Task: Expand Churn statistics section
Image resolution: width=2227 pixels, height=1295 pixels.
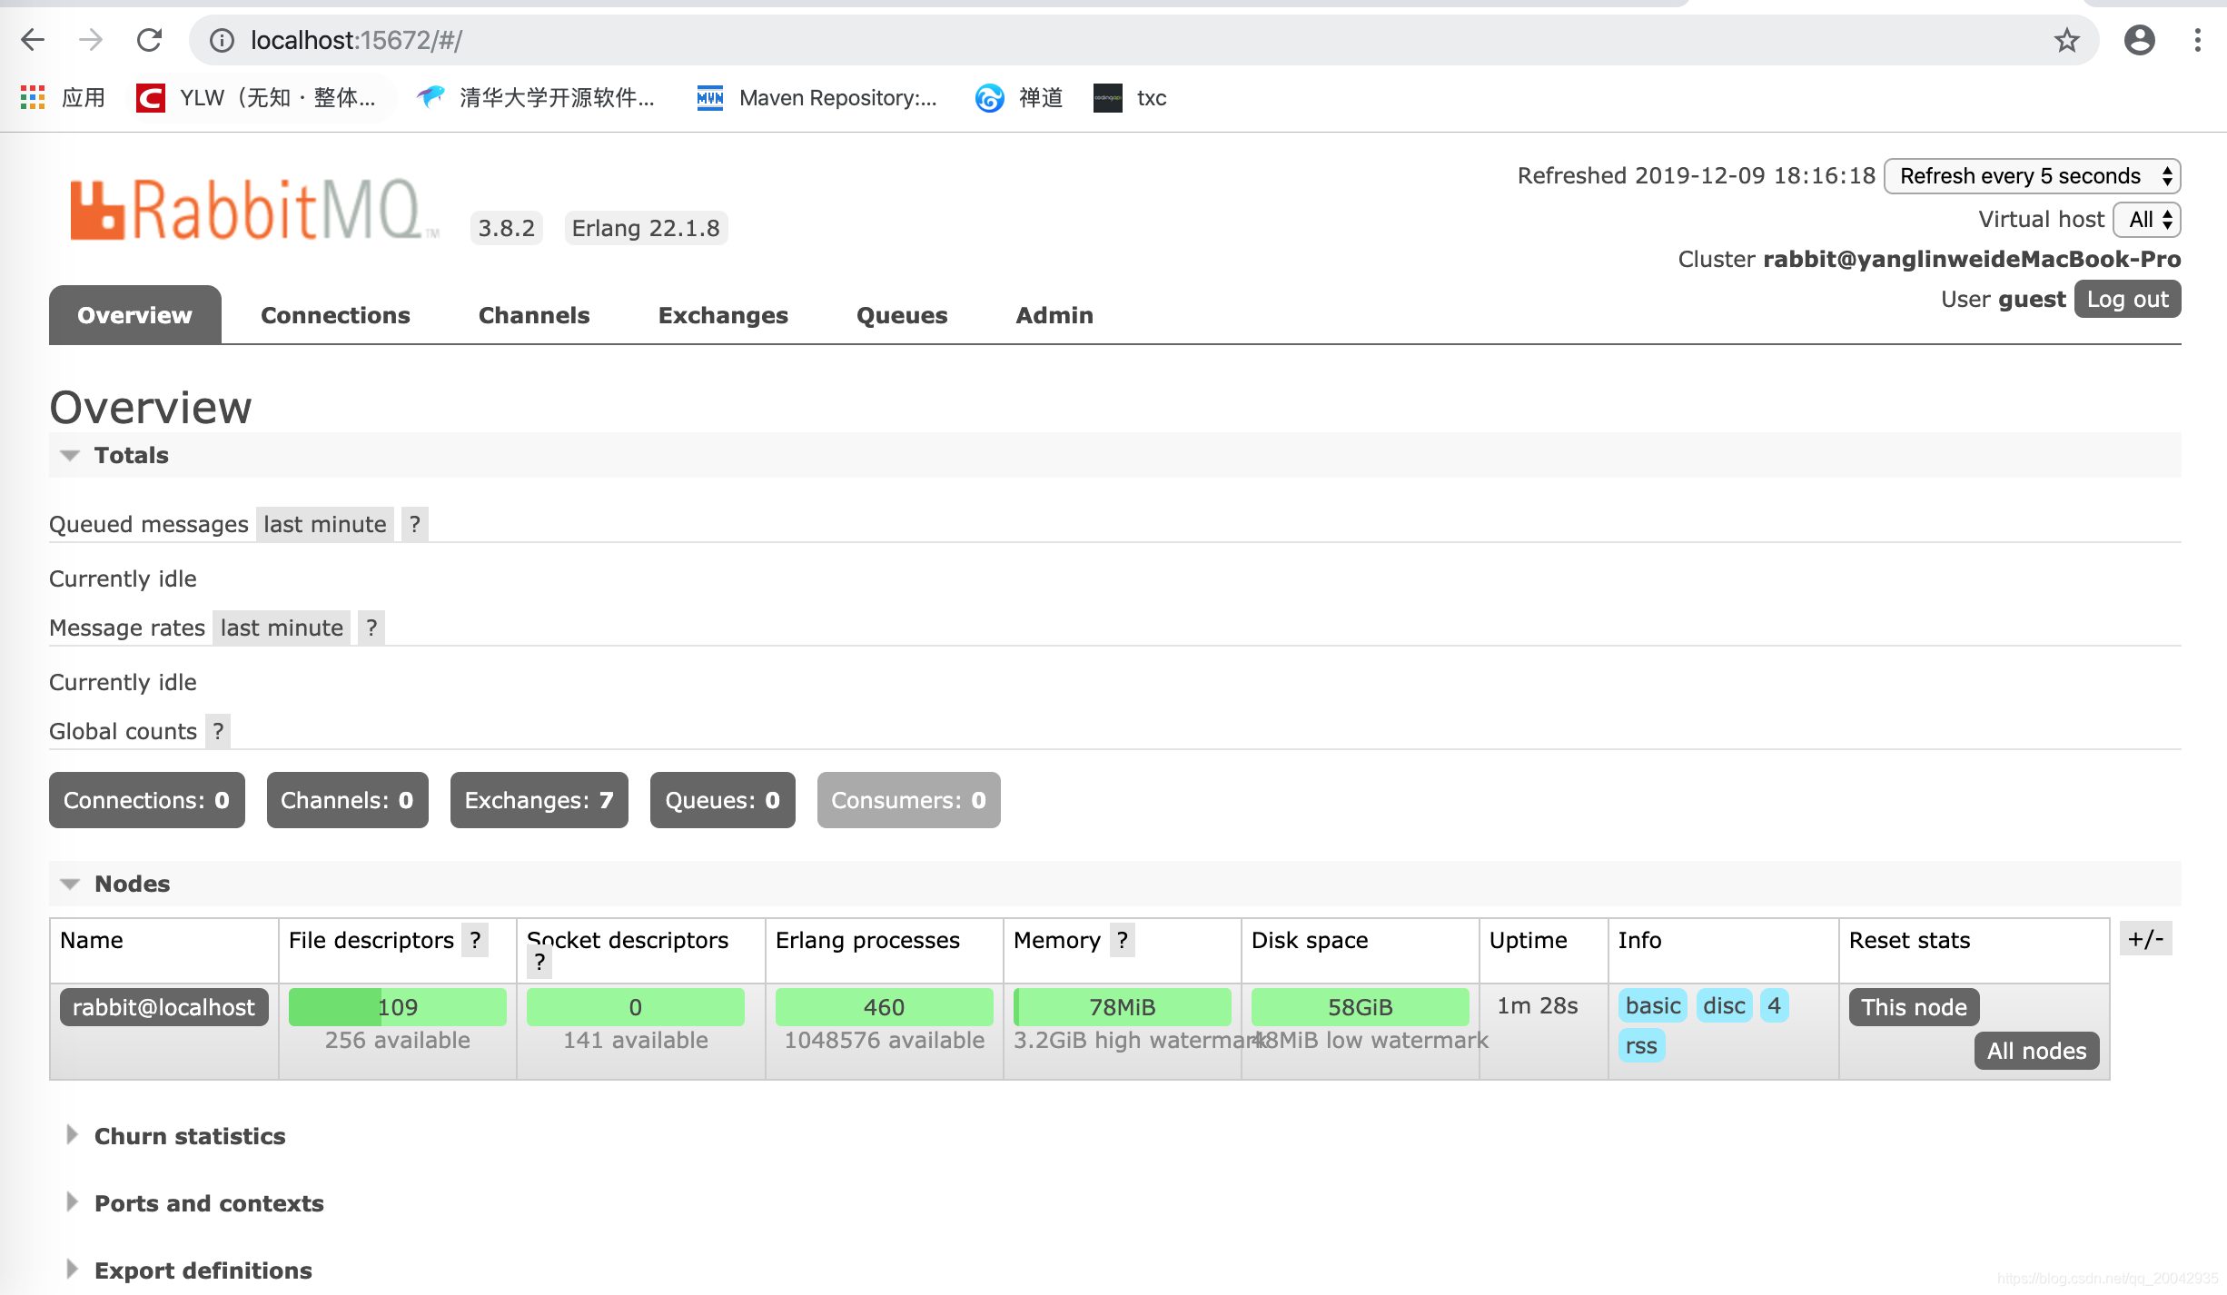Action: 189,1136
